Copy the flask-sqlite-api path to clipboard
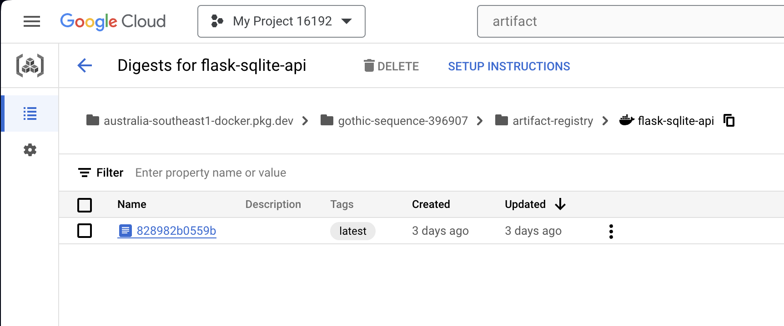This screenshot has height=326, width=784. coord(729,121)
